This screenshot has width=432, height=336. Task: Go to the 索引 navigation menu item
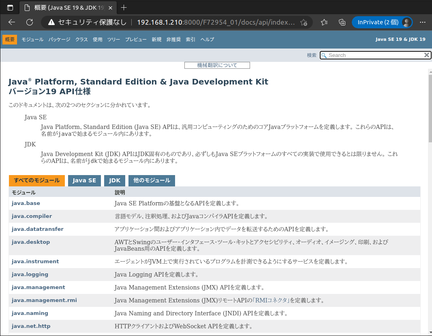190,40
